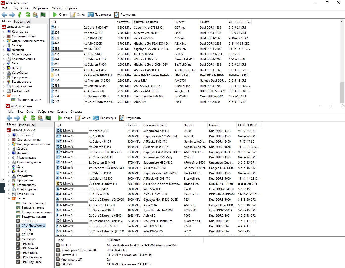Open the Сервис menu in the front window
The width and height of the screenshot is (345, 268).
(x=62, y=112)
